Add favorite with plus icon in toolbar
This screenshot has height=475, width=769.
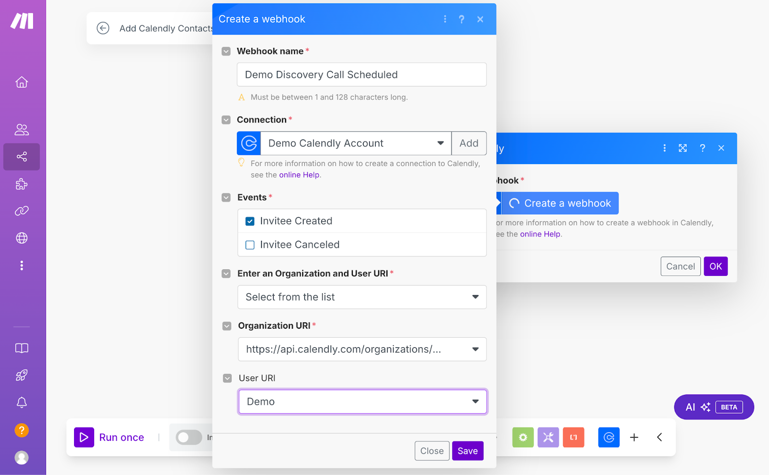point(634,438)
